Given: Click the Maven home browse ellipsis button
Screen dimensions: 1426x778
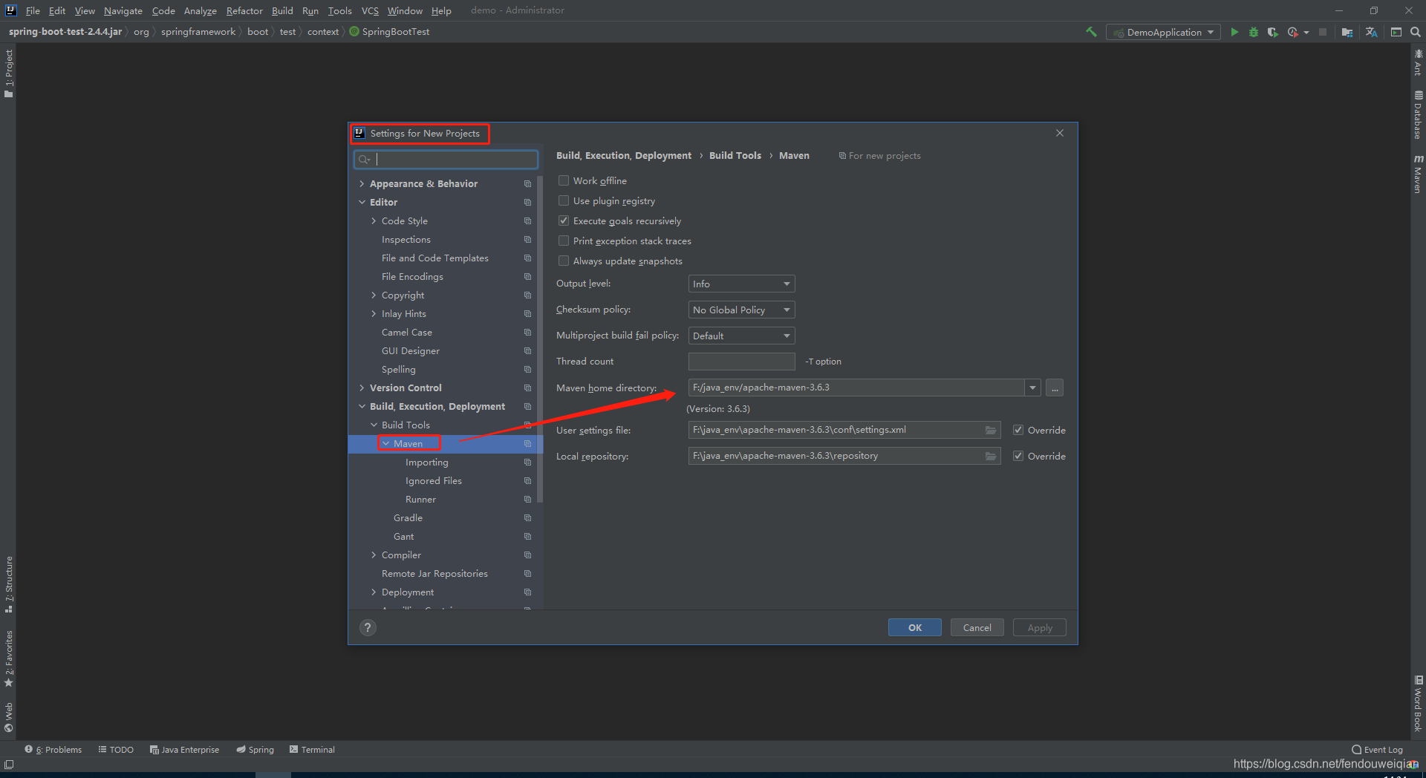Looking at the screenshot, I should tap(1055, 388).
